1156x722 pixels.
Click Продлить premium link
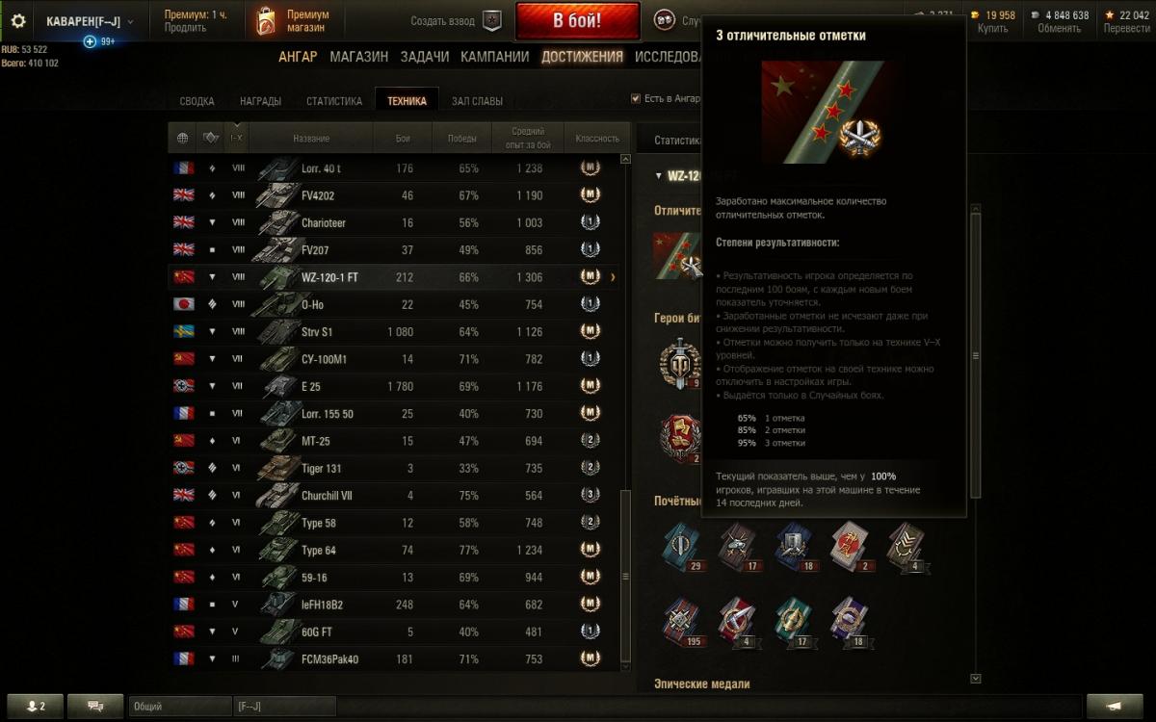coord(185,28)
